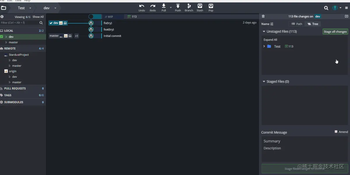350x175 pixels.
Task: Open the Pull options dropdown arrow
Action: [x=171, y=7]
